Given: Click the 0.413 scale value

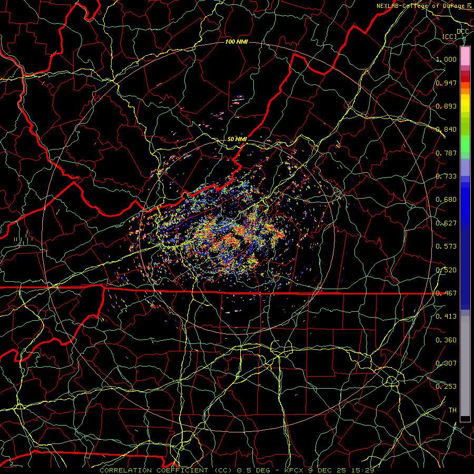Looking at the screenshot, I should pos(446,317).
